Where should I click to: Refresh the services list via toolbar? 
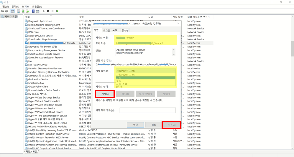click(23, 11)
